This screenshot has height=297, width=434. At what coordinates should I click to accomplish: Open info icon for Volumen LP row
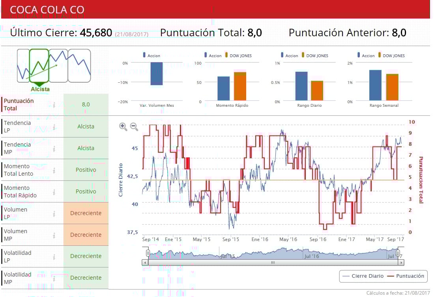pos(54,213)
